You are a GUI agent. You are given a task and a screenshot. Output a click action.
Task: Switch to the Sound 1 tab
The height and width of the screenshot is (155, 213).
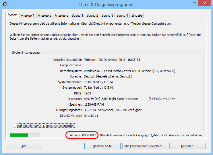[78, 15]
